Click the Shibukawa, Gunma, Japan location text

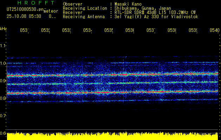(143, 8)
